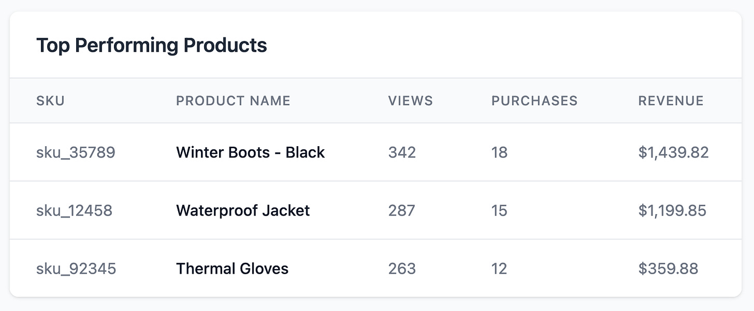Open the Winter Boots - Black product

click(x=250, y=152)
